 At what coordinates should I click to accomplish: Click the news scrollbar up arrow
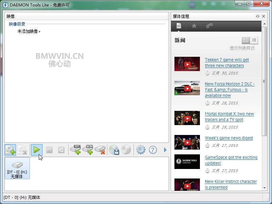coord(265,24)
